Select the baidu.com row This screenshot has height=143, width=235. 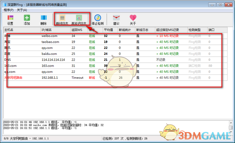116,54
